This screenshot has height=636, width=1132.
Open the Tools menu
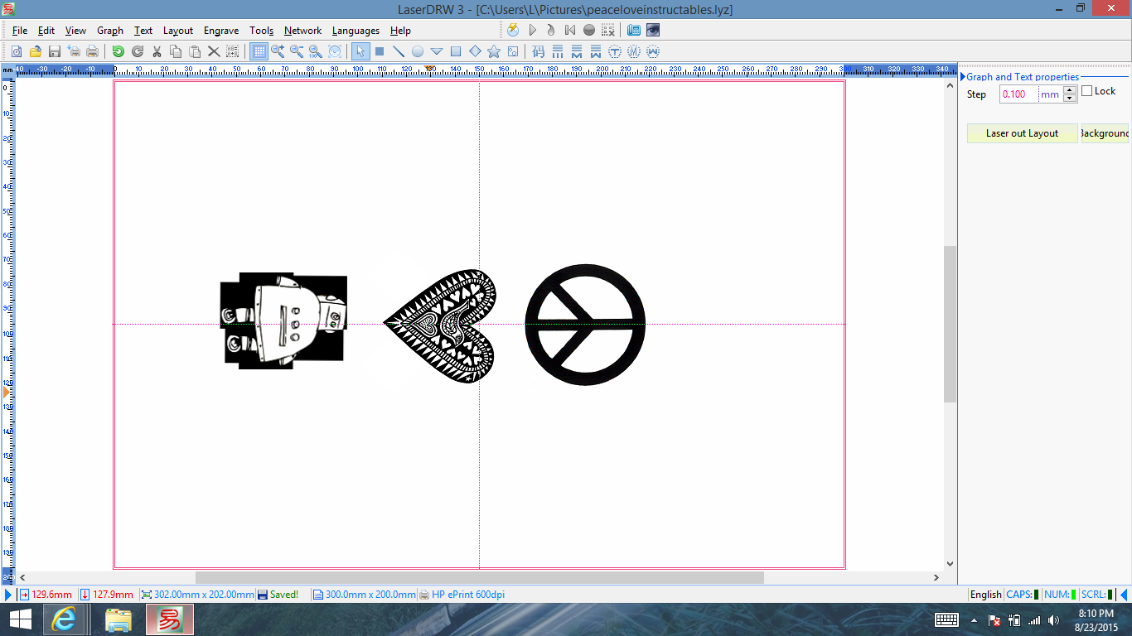tap(262, 31)
